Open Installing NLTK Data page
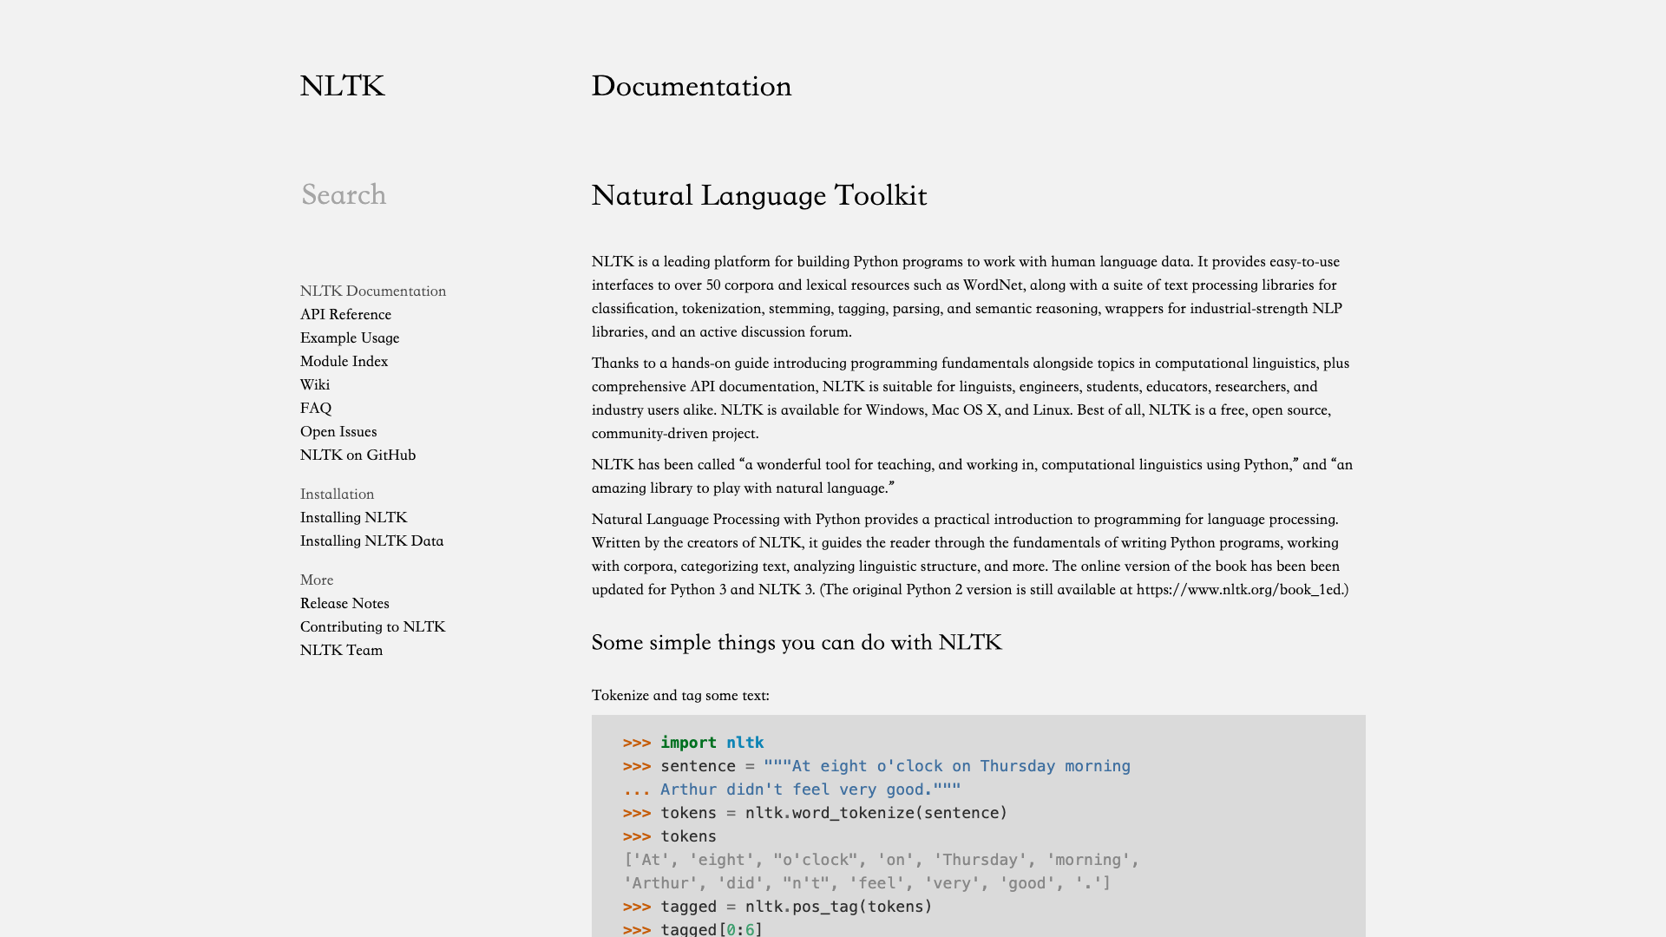Image resolution: width=1666 pixels, height=937 pixels. point(371,541)
